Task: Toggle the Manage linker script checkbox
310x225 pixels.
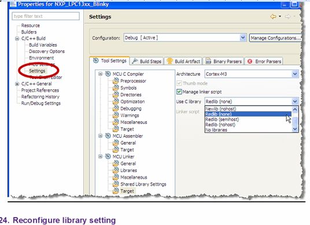Action: coord(179,92)
